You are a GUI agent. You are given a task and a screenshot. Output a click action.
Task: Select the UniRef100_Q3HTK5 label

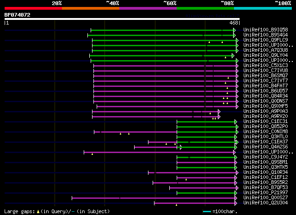point(265,167)
